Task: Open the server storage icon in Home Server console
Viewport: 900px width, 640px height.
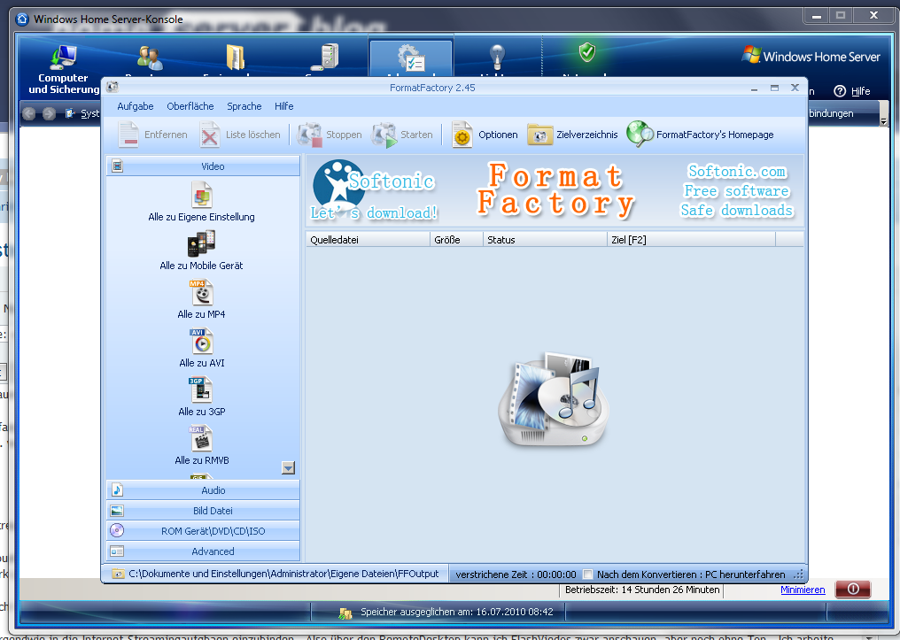Action: click(327, 57)
